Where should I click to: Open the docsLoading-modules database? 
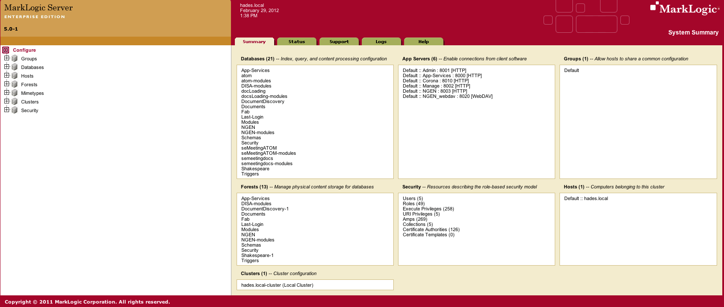click(x=264, y=96)
